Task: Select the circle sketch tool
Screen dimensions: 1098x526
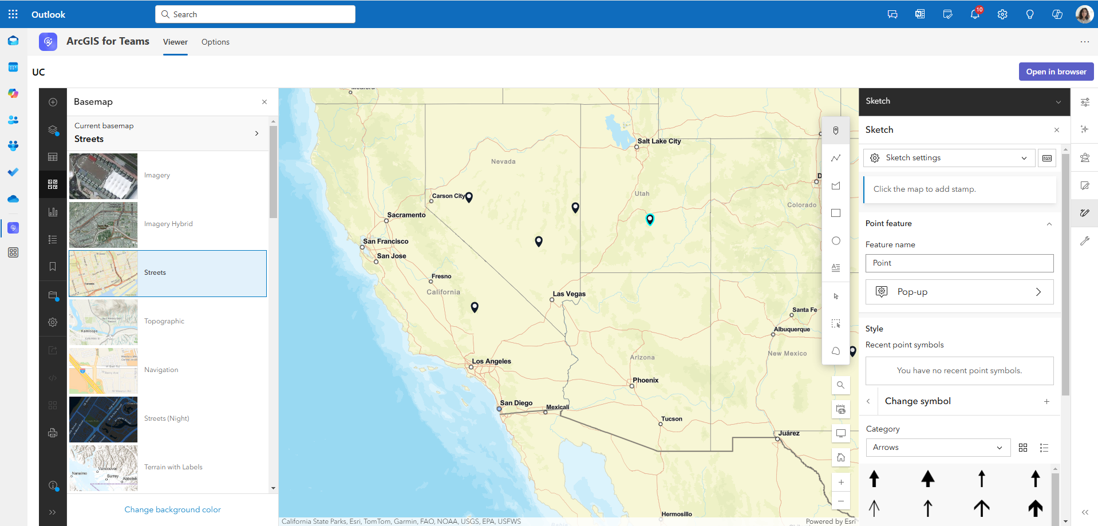Action: click(x=836, y=240)
